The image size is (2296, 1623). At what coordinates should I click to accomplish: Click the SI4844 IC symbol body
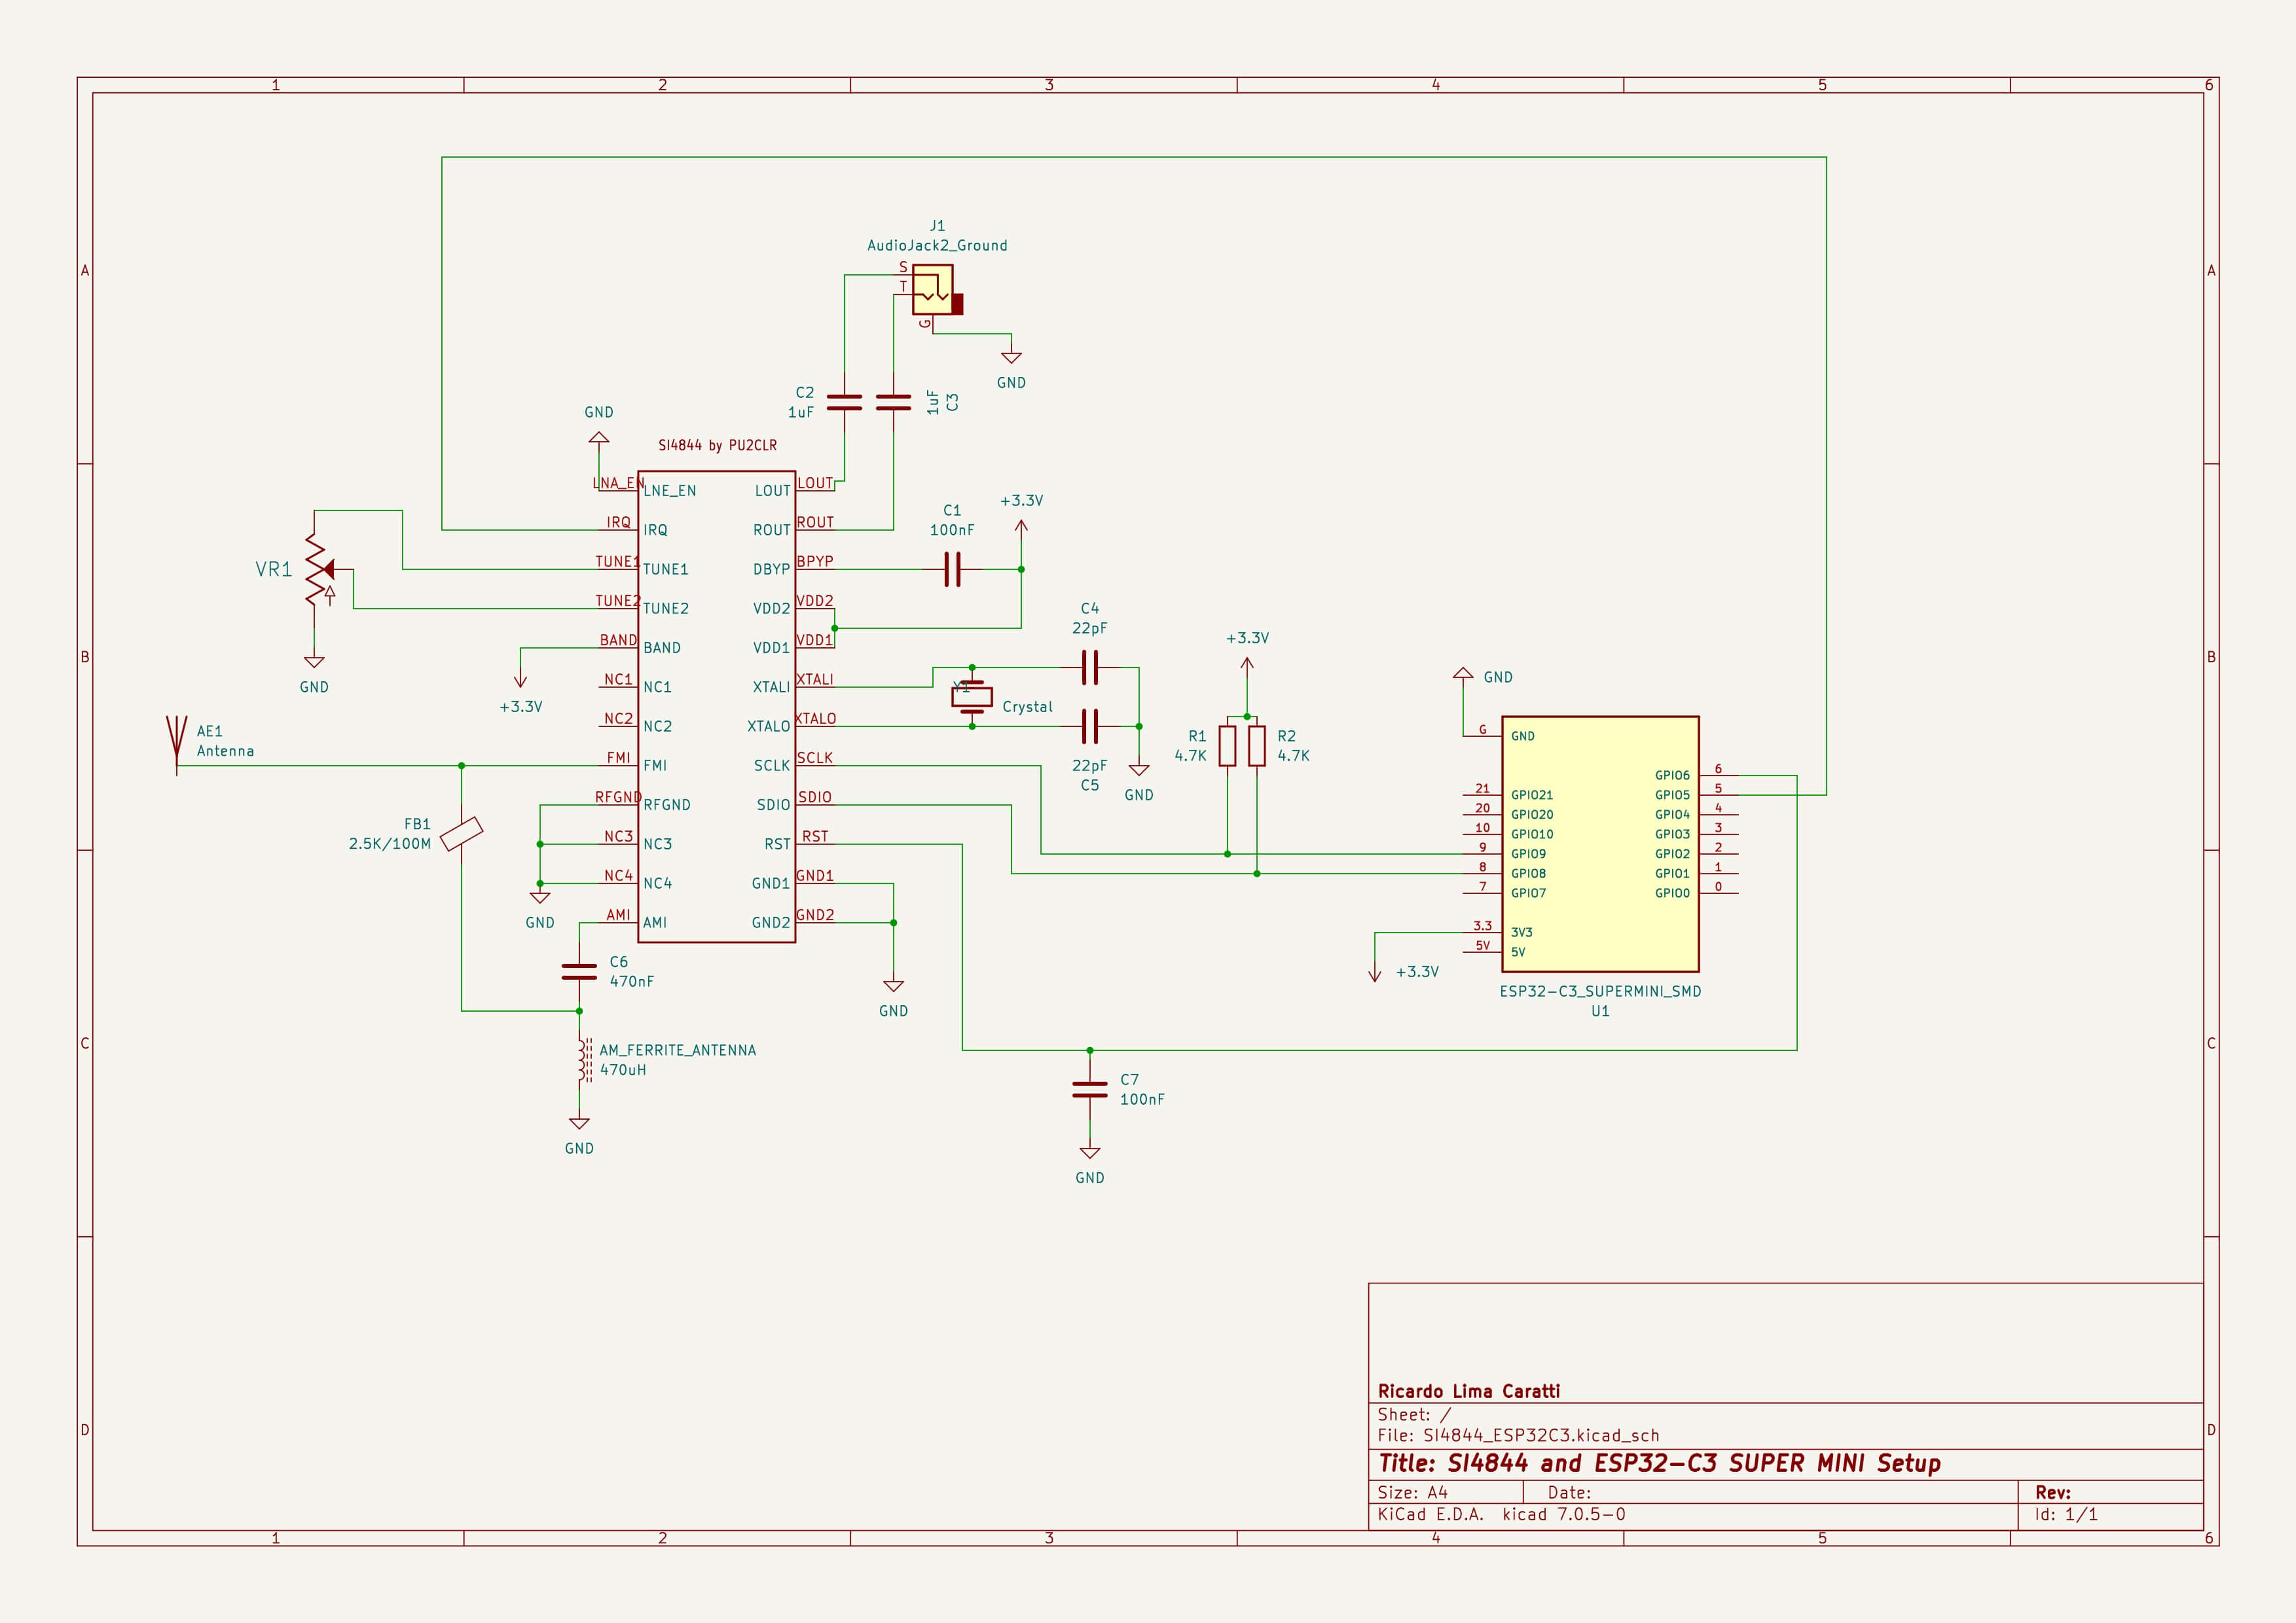point(717,707)
